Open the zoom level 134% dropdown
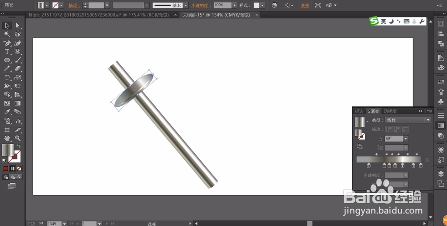This screenshot has height=226, width=447. click(64, 224)
